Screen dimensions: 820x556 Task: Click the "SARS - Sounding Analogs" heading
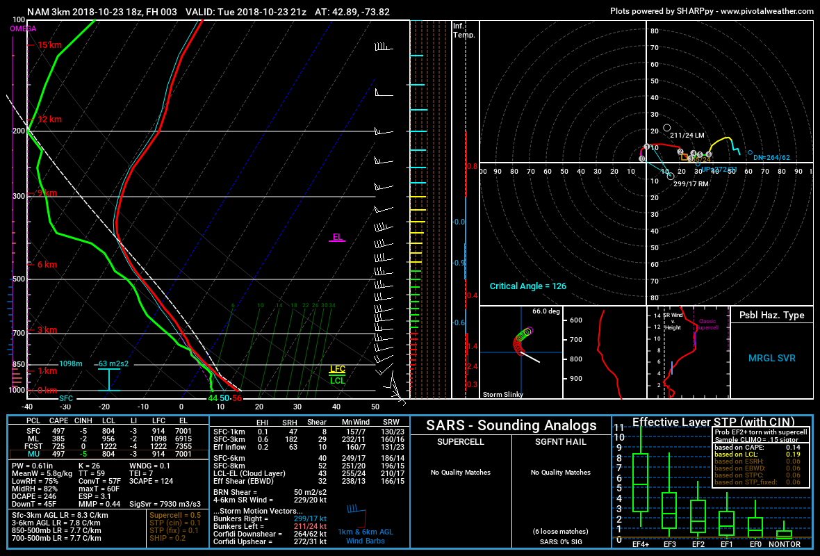pyautogui.click(x=511, y=426)
